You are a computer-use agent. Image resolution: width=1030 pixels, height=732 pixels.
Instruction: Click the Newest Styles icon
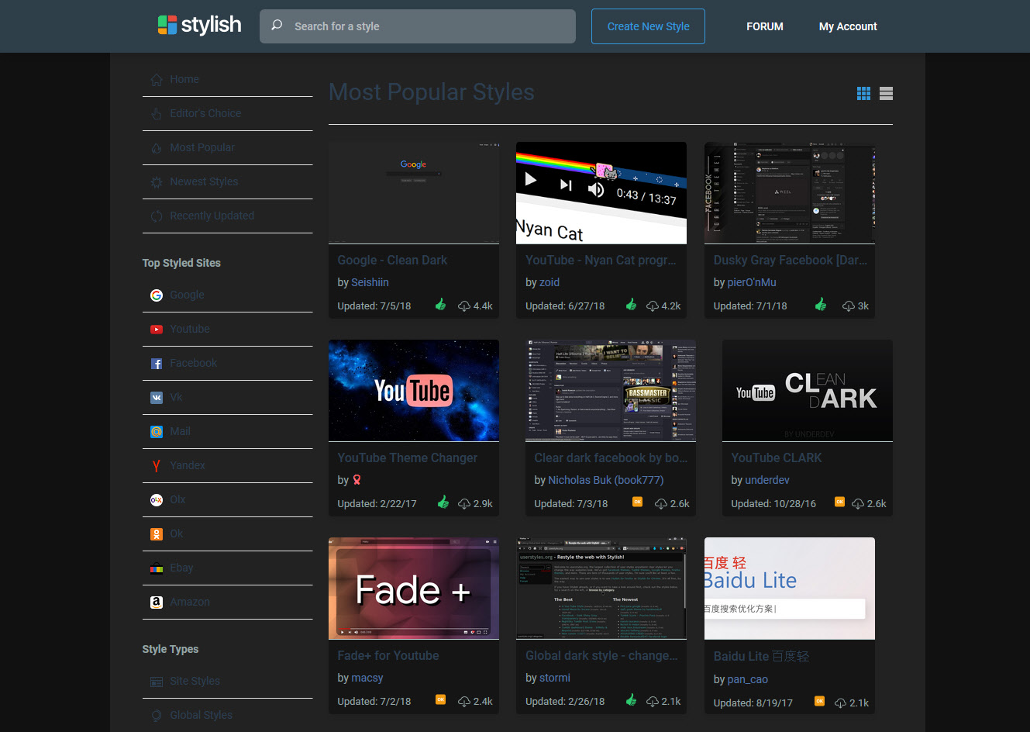coord(157,181)
